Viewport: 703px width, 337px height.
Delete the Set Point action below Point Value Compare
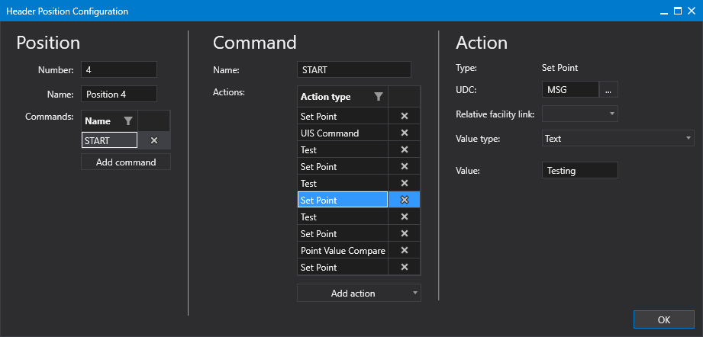coord(404,267)
